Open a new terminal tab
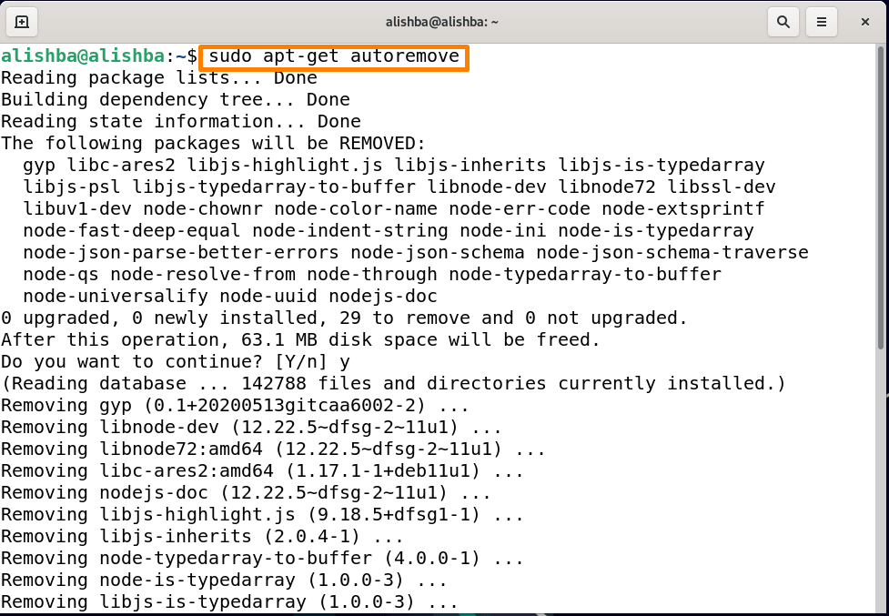The width and height of the screenshot is (889, 616). click(x=21, y=21)
